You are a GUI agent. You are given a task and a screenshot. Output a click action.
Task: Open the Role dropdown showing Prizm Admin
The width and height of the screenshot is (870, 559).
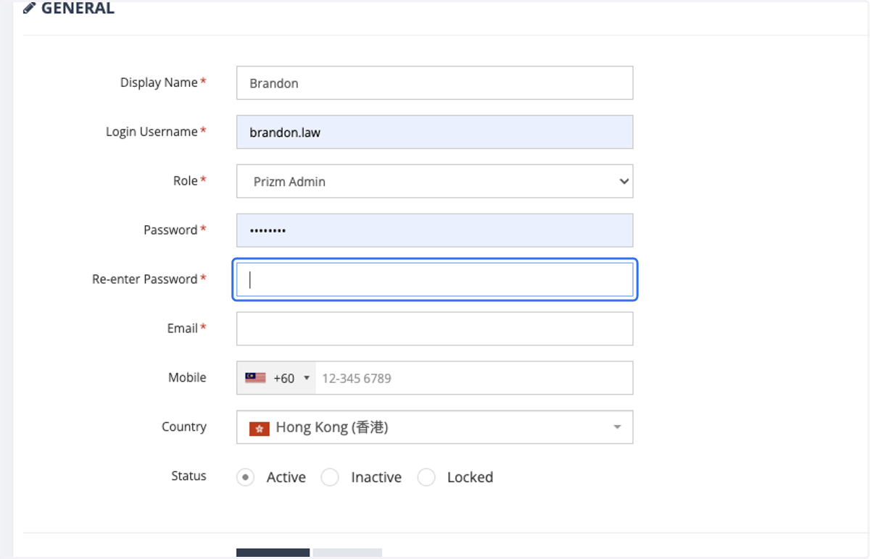coord(435,181)
